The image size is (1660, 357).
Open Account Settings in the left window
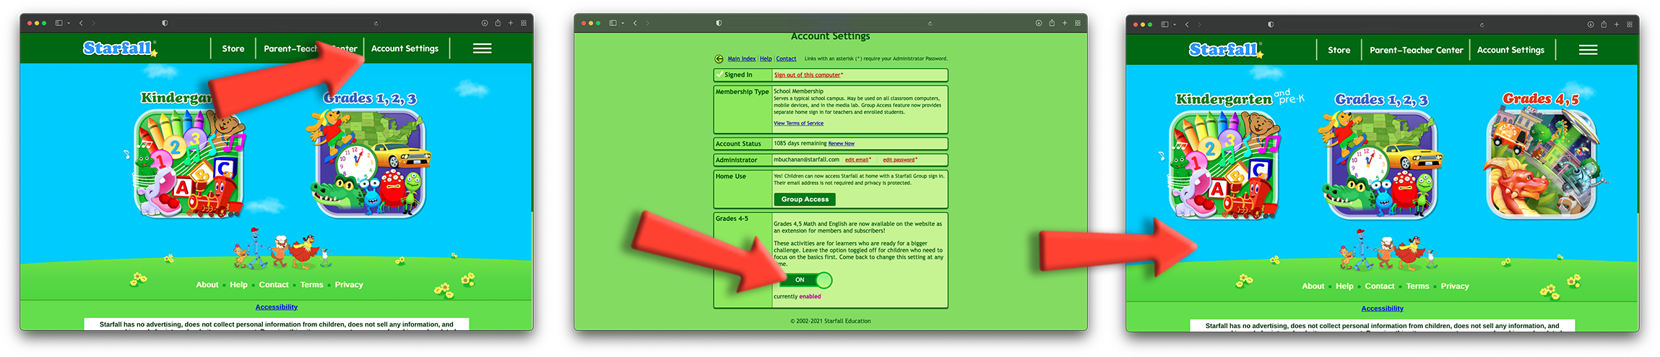pyautogui.click(x=405, y=48)
